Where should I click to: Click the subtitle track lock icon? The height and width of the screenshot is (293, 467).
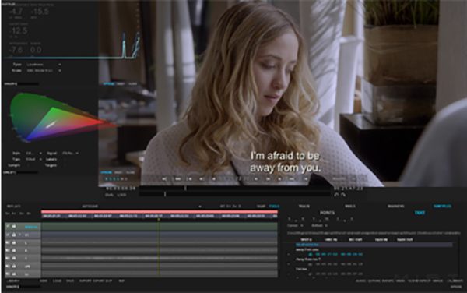pos(14,227)
